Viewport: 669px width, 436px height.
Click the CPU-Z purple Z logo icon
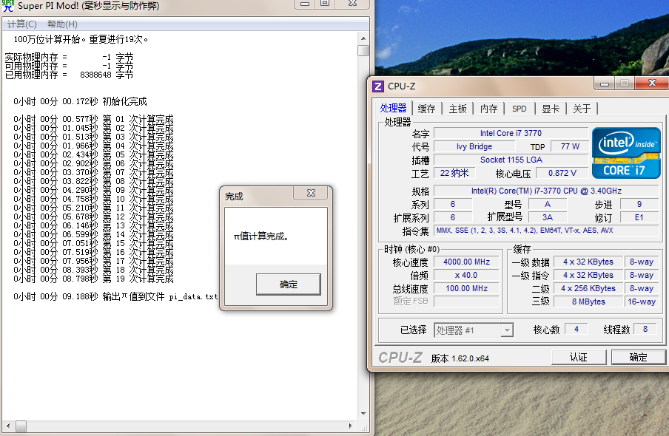coord(378,86)
